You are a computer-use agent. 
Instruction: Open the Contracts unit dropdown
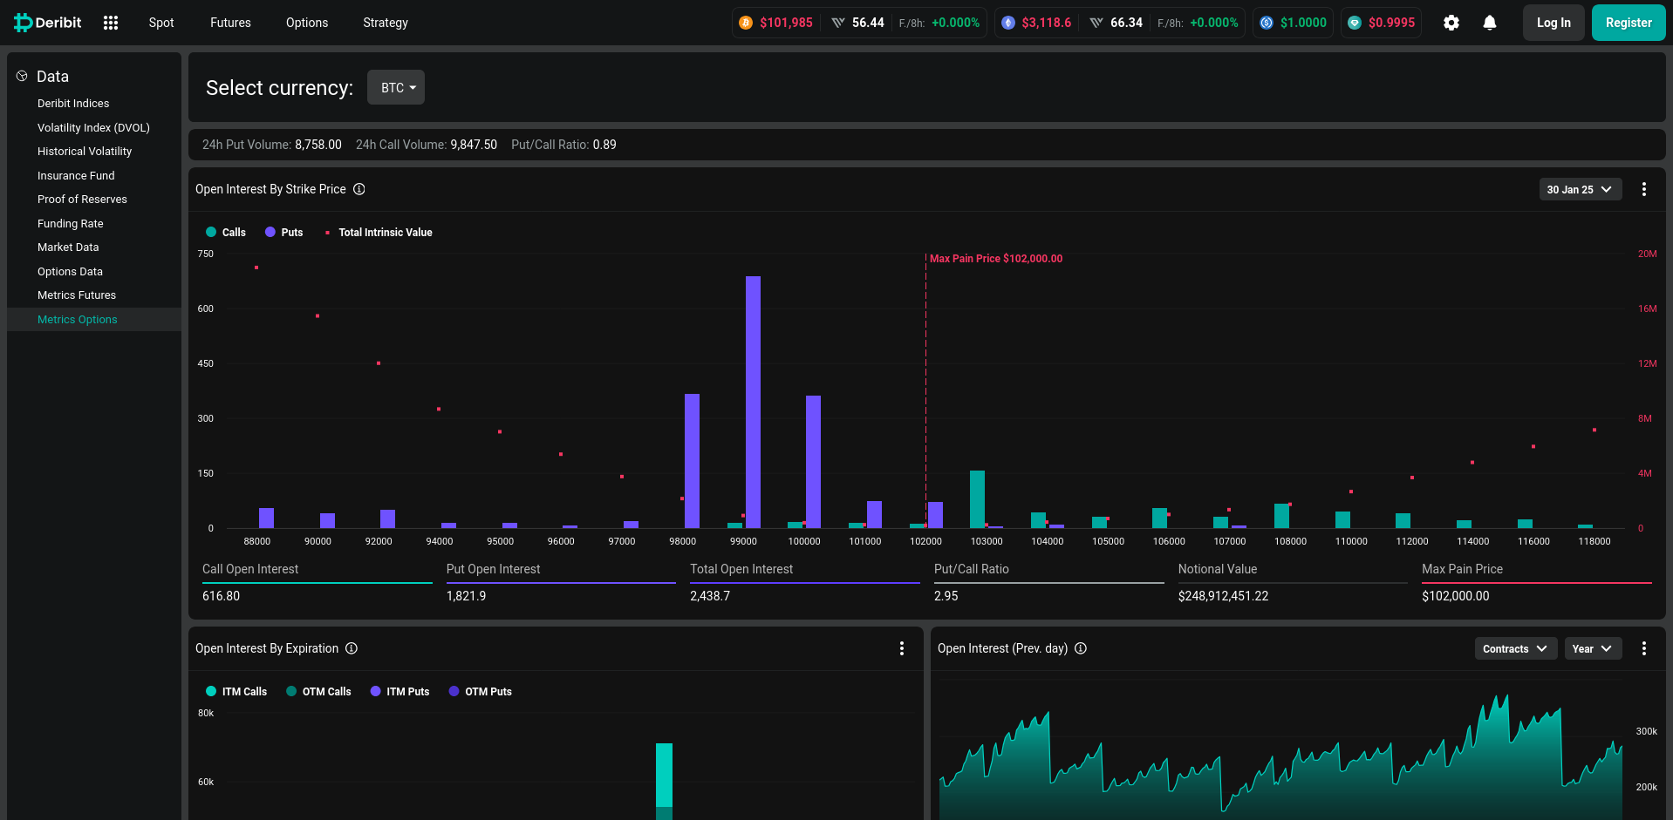[x=1514, y=649]
